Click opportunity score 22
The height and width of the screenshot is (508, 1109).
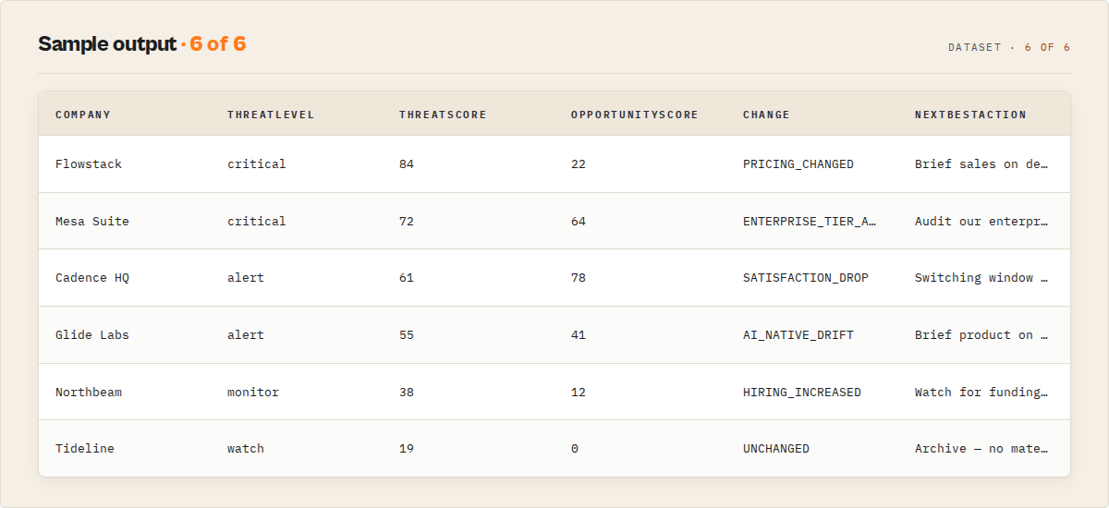pos(579,164)
